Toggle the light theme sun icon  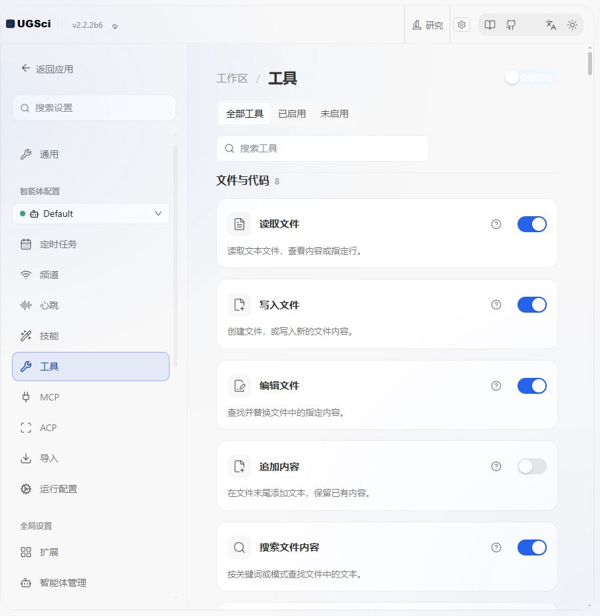click(x=572, y=25)
